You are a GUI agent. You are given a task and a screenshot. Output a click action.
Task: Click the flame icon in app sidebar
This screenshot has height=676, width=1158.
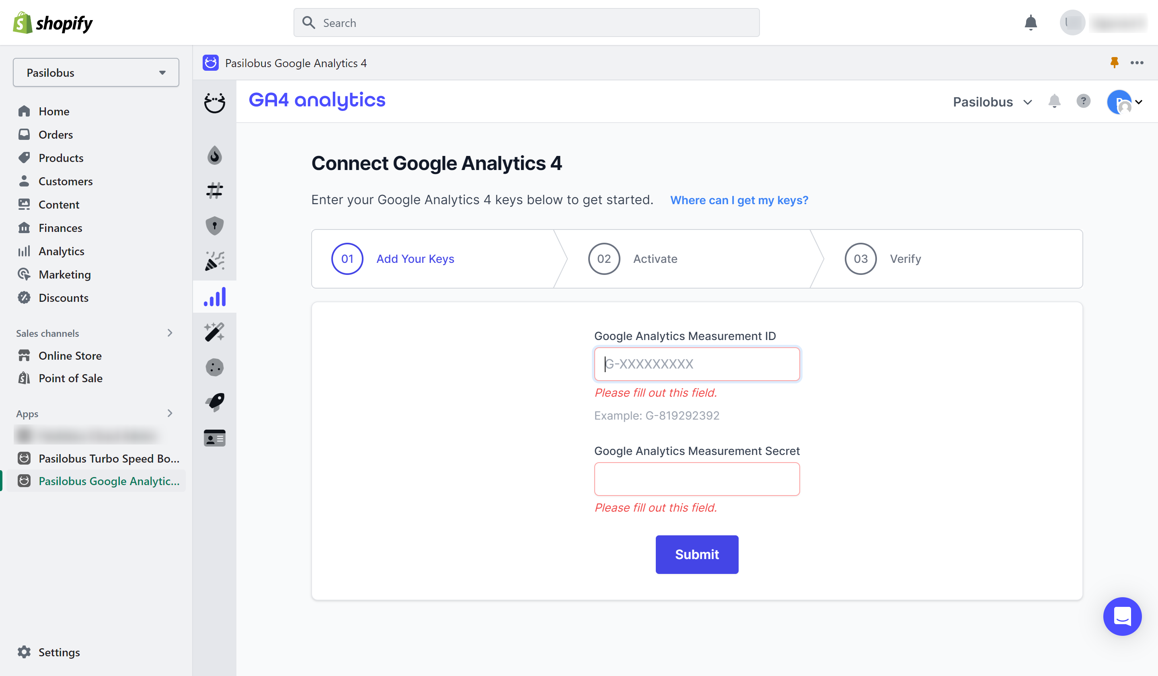[x=214, y=155]
